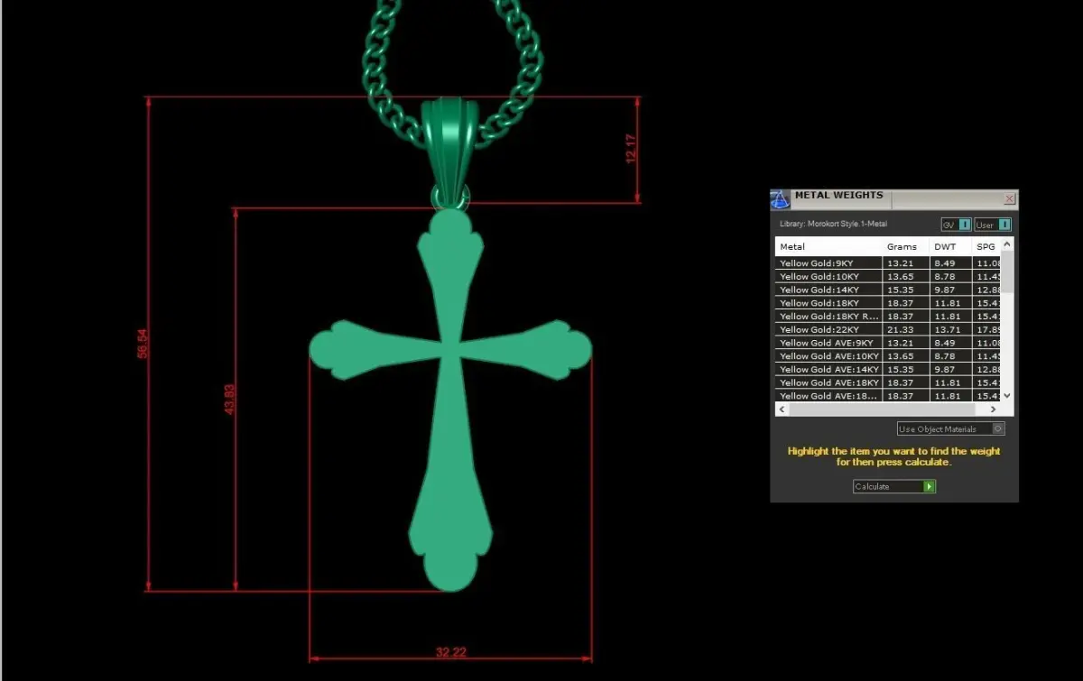The width and height of the screenshot is (1083, 681).
Task: Click the Metal Weights panel logo icon
Action: point(780,199)
